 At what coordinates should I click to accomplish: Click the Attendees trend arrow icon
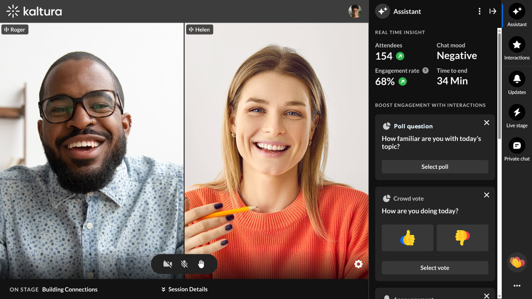(x=400, y=56)
